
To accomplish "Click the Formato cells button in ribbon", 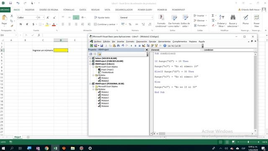I will coord(201,26).
